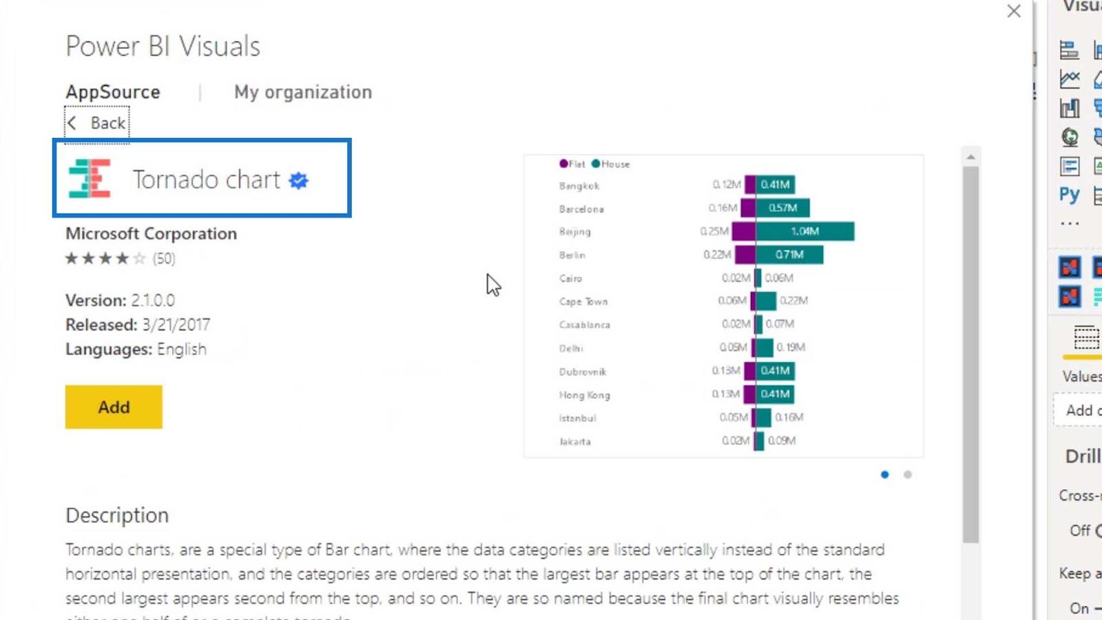
Task: Click the Bangkok row label in preview
Action: click(x=579, y=186)
